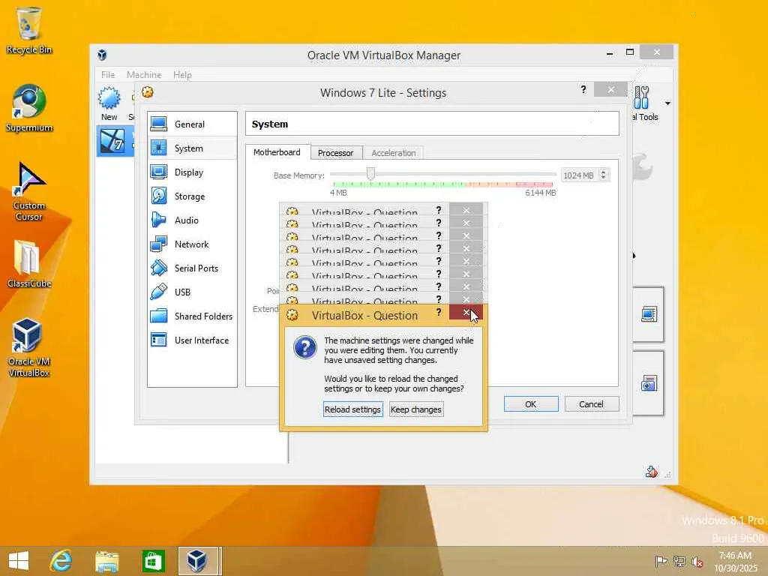Select the System settings category
768x576 pixels.
(192, 148)
